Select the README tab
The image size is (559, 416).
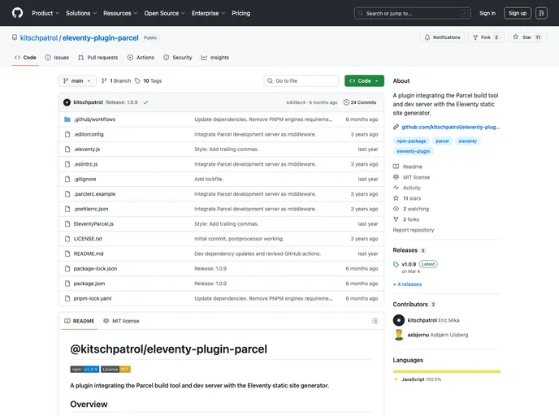[79, 321]
